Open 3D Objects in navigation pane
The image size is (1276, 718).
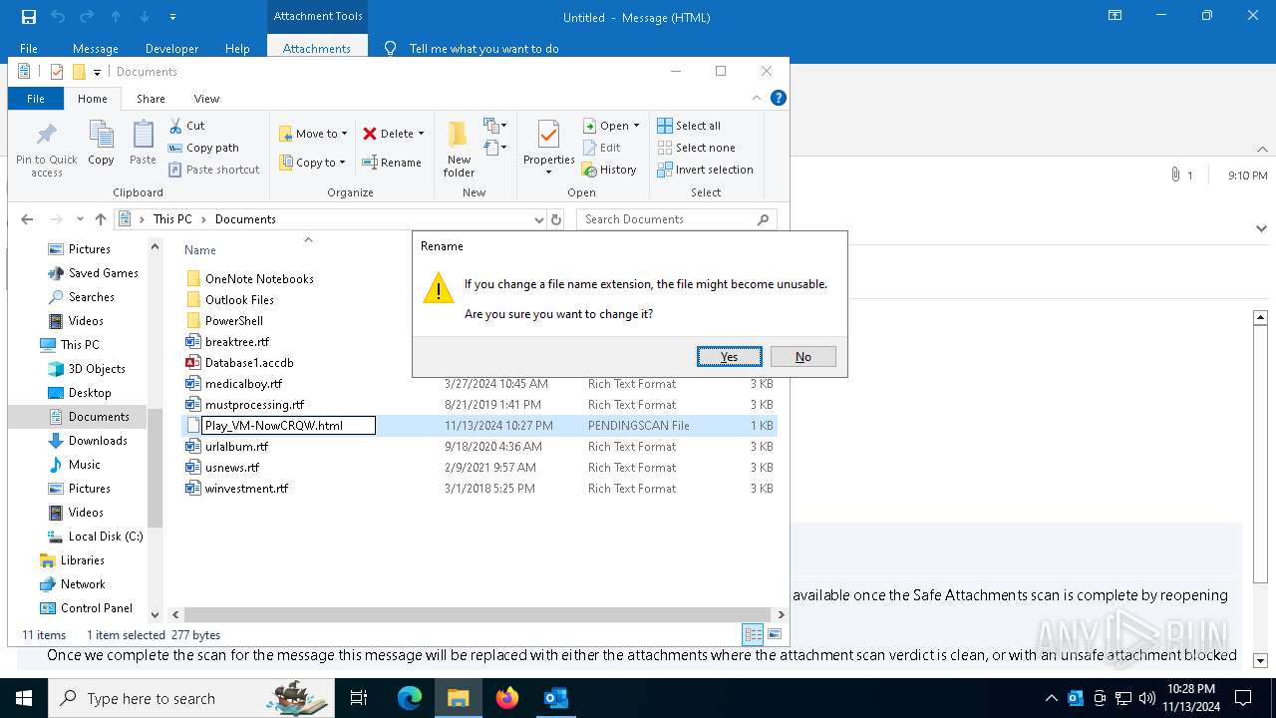pyautogui.click(x=87, y=369)
